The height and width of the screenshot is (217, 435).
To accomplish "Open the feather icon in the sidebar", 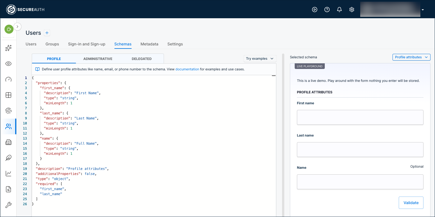I will (x=8, y=158).
